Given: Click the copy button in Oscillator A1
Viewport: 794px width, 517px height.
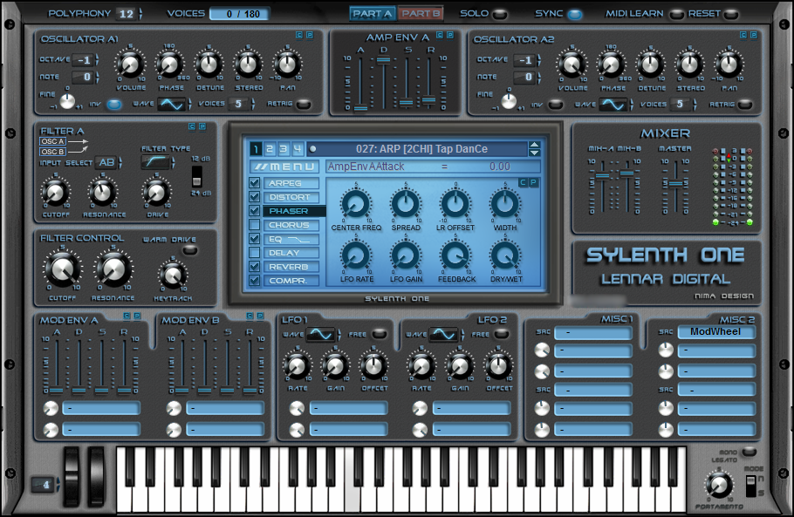Looking at the screenshot, I should point(299,35).
